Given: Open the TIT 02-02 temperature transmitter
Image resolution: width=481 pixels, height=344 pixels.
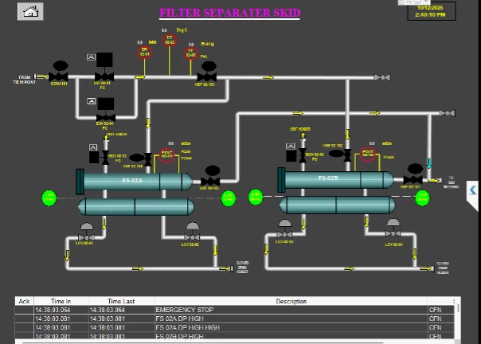Looking at the screenshot, I should (170, 40).
